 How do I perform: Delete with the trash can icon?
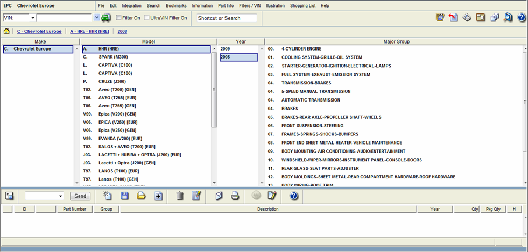pos(180,196)
